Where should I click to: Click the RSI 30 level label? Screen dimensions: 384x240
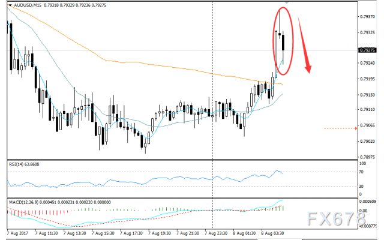pyautogui.click(x=361, y=187)
